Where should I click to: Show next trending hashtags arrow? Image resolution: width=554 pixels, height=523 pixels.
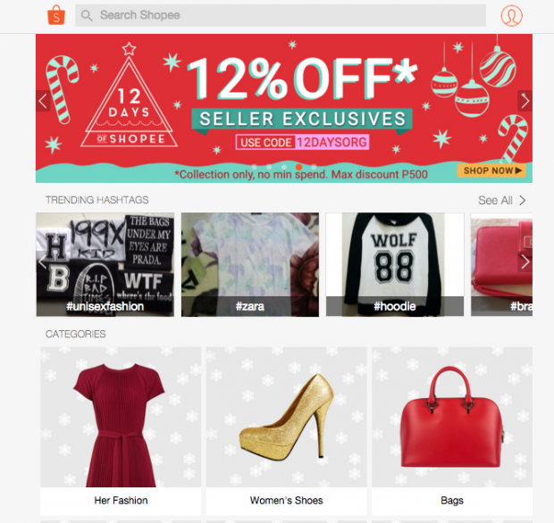[x=525, y=261]
